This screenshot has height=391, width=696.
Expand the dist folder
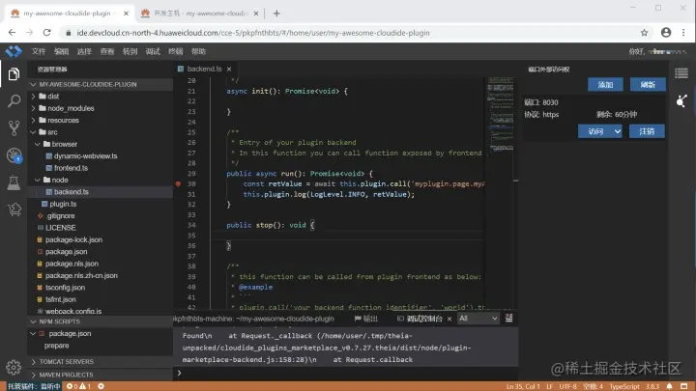tap(33, 97)
